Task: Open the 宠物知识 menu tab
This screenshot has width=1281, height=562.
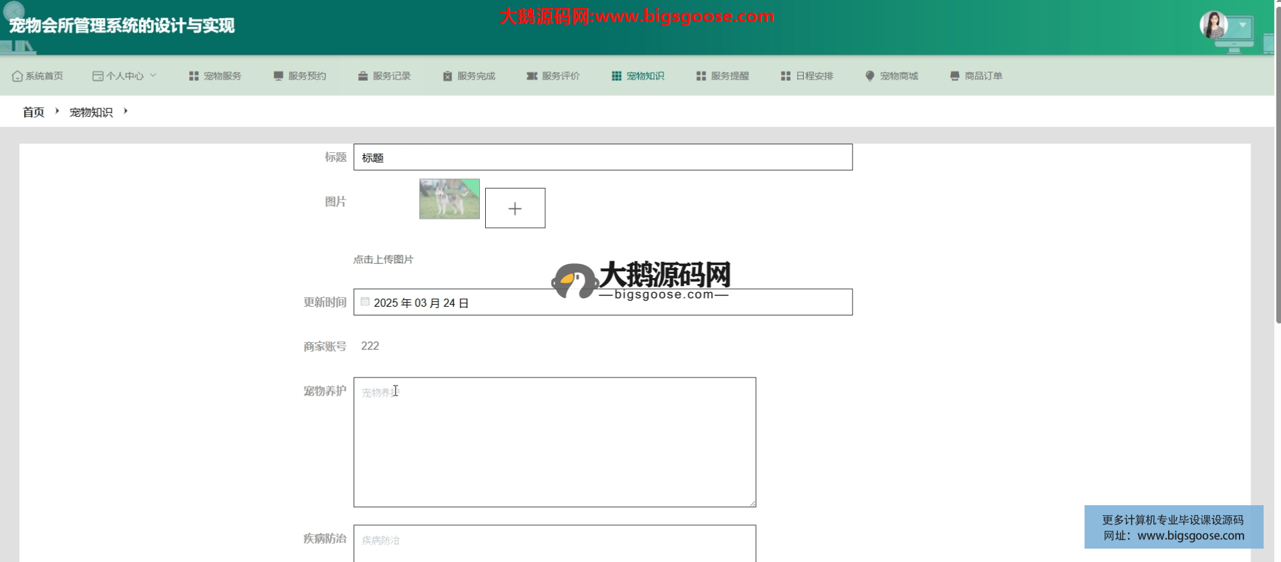Action: click(638, 76)
